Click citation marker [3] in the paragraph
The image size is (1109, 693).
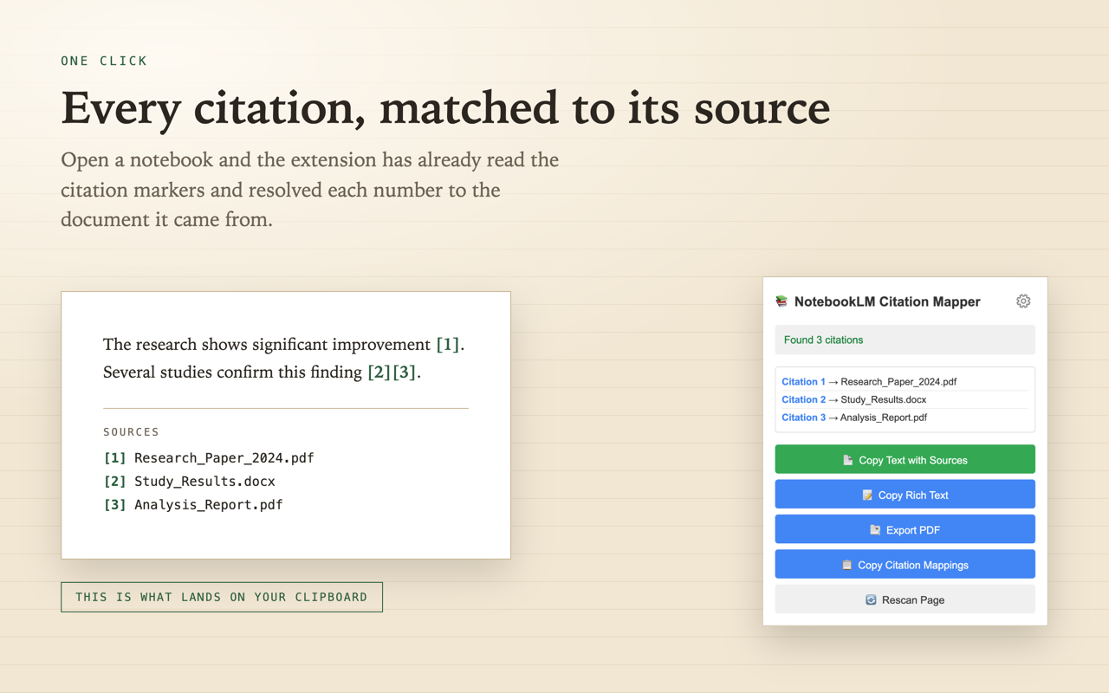coord(405,372)
